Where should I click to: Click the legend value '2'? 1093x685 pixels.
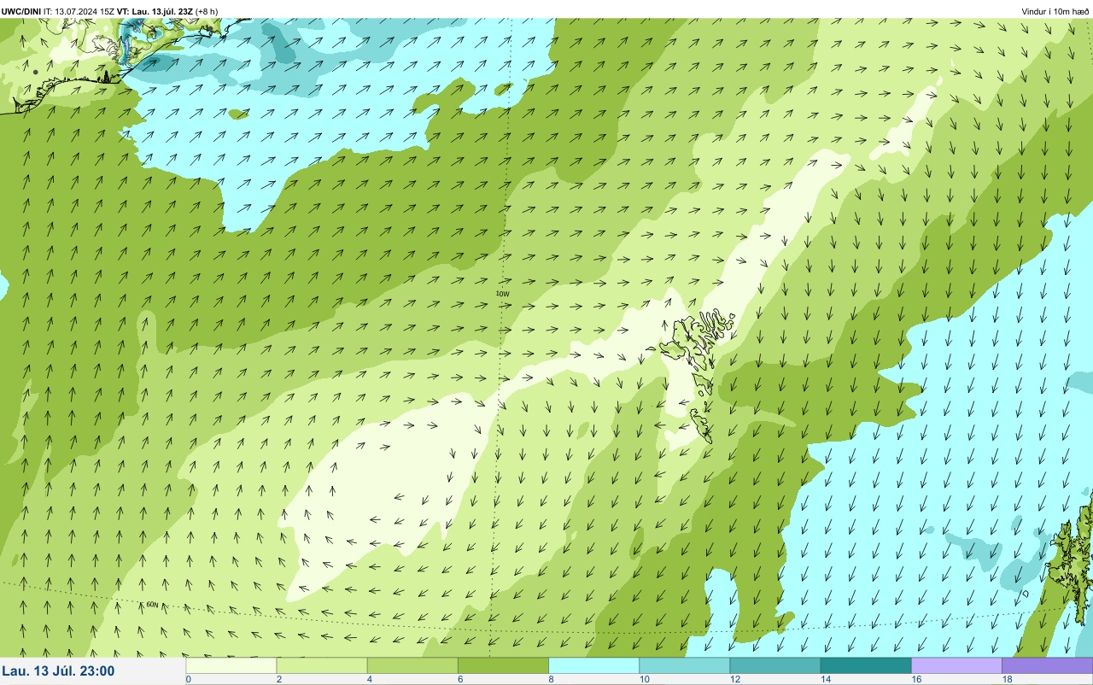278,680
